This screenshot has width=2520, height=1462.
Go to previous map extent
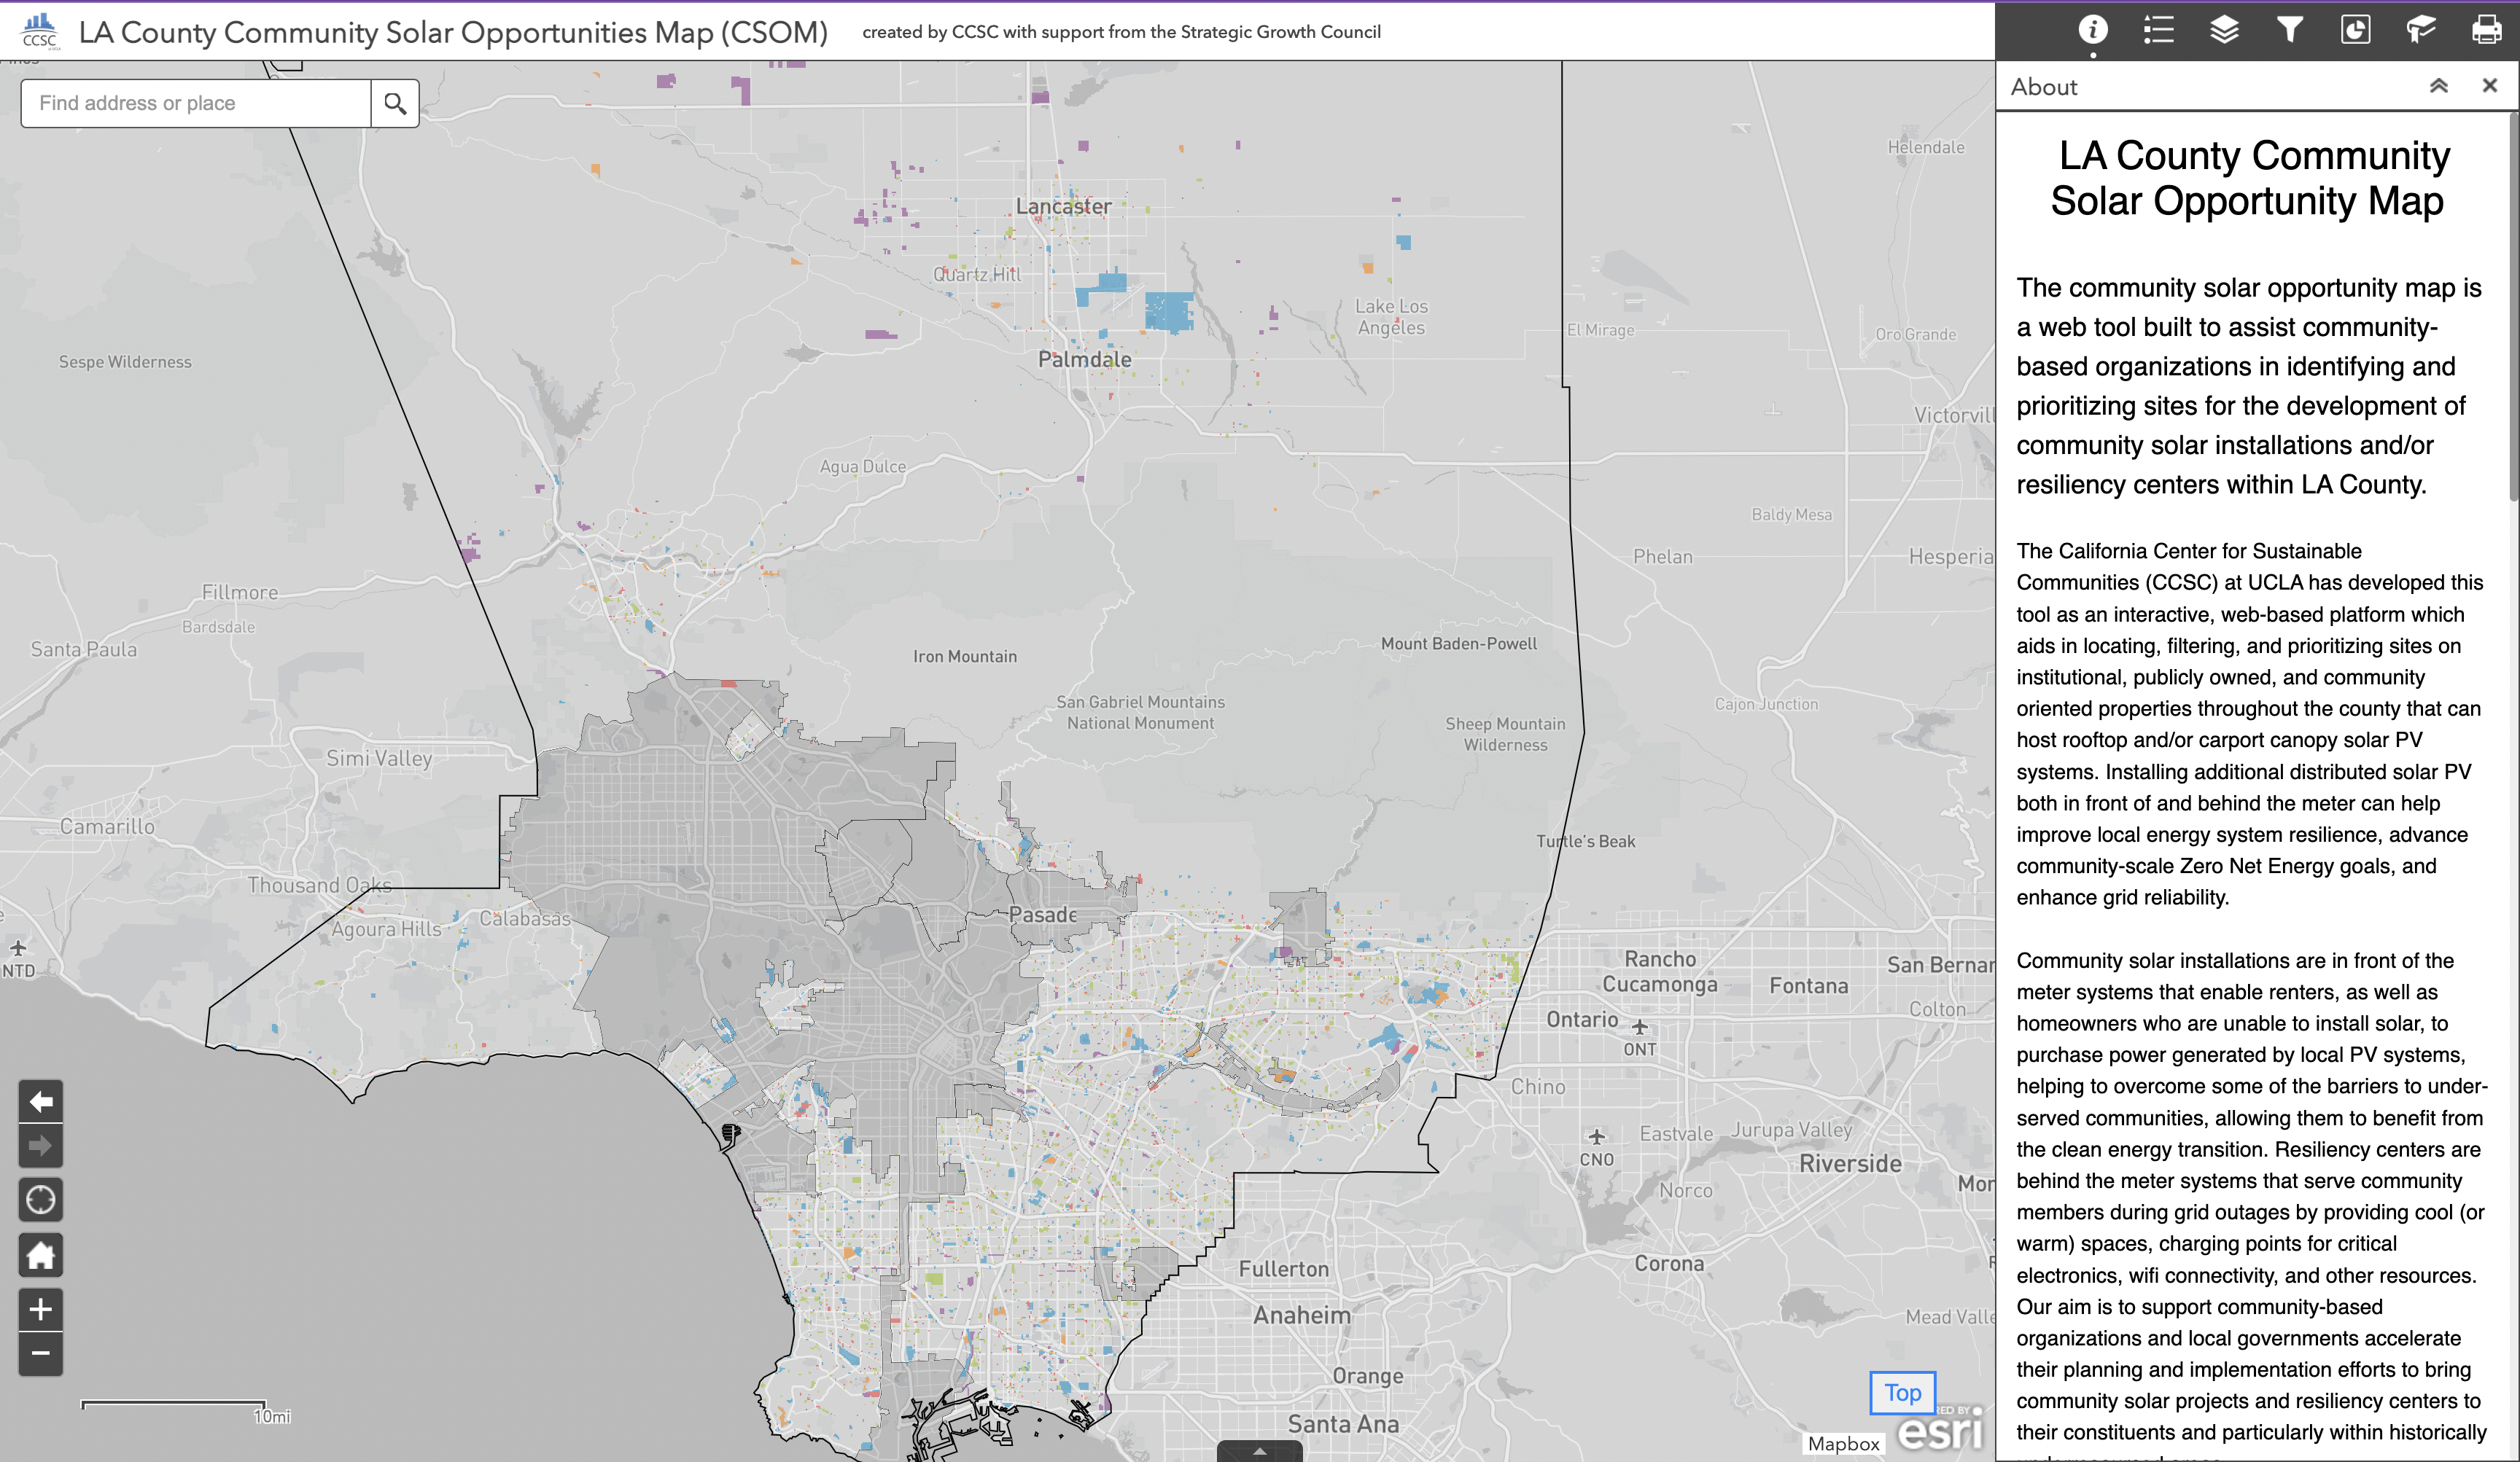pos(41,1101)
